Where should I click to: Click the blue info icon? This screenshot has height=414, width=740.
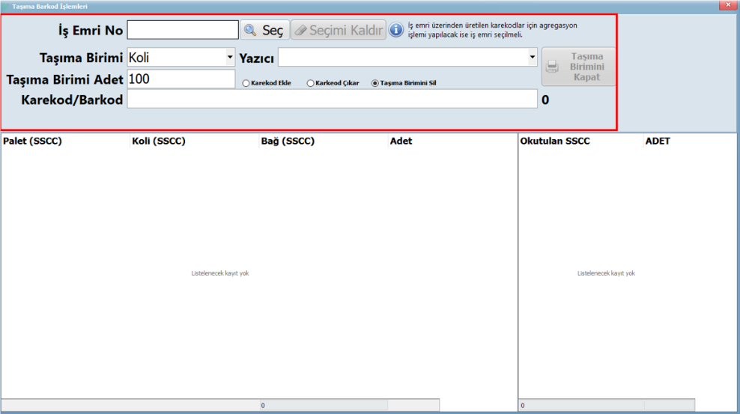396,30
